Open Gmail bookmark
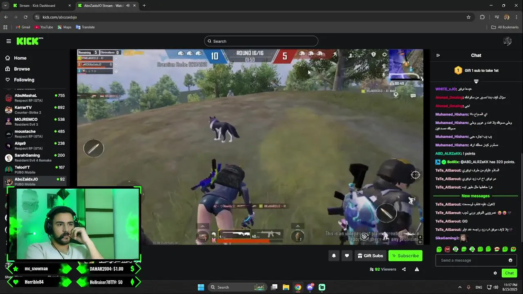 tap(23, 27)
